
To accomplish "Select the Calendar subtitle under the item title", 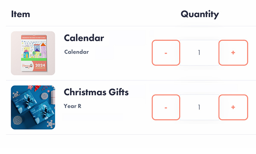I will click(76, 52).
